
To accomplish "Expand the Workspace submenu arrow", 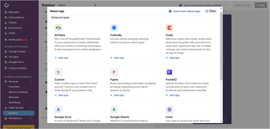I will click(31, 118).
